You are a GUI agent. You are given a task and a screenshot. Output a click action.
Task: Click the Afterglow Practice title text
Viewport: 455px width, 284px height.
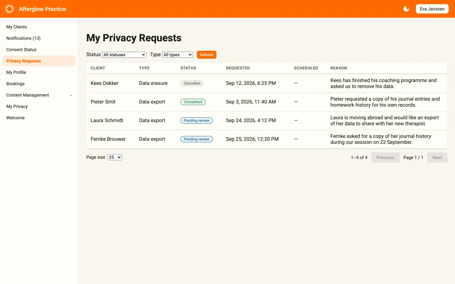tap(42, 9)
